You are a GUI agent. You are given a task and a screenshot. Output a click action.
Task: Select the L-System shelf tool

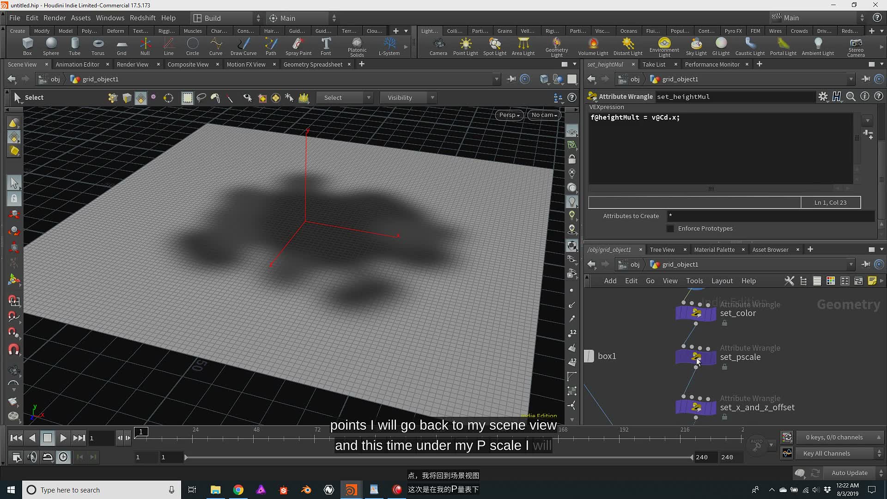tap(389, 47)
